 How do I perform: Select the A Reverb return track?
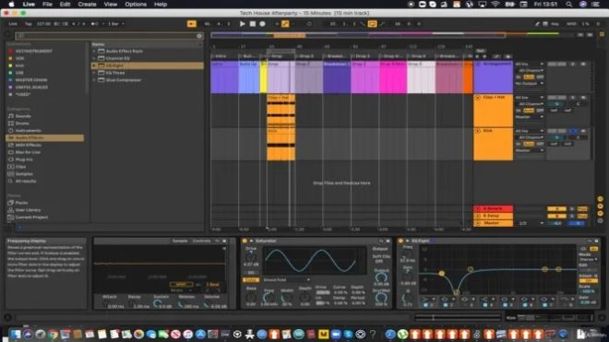tap(493, 208)
